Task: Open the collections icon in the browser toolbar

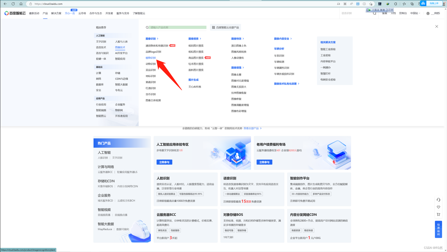Action: click(x=412, y=4)
